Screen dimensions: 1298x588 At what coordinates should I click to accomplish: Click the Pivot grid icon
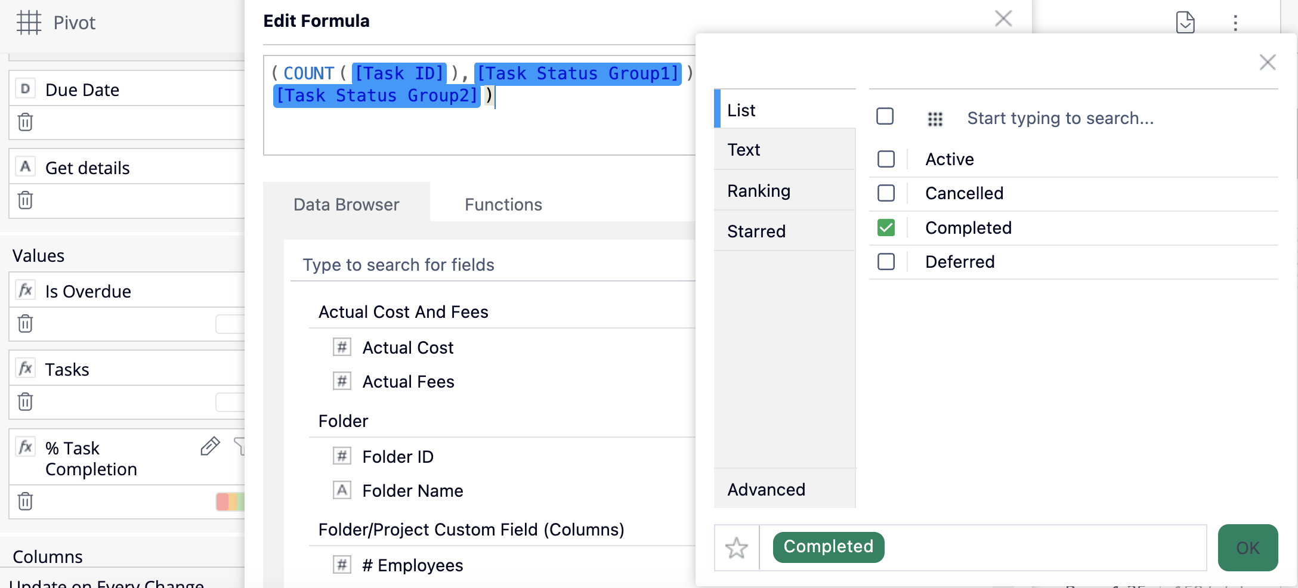click(29, 23)
